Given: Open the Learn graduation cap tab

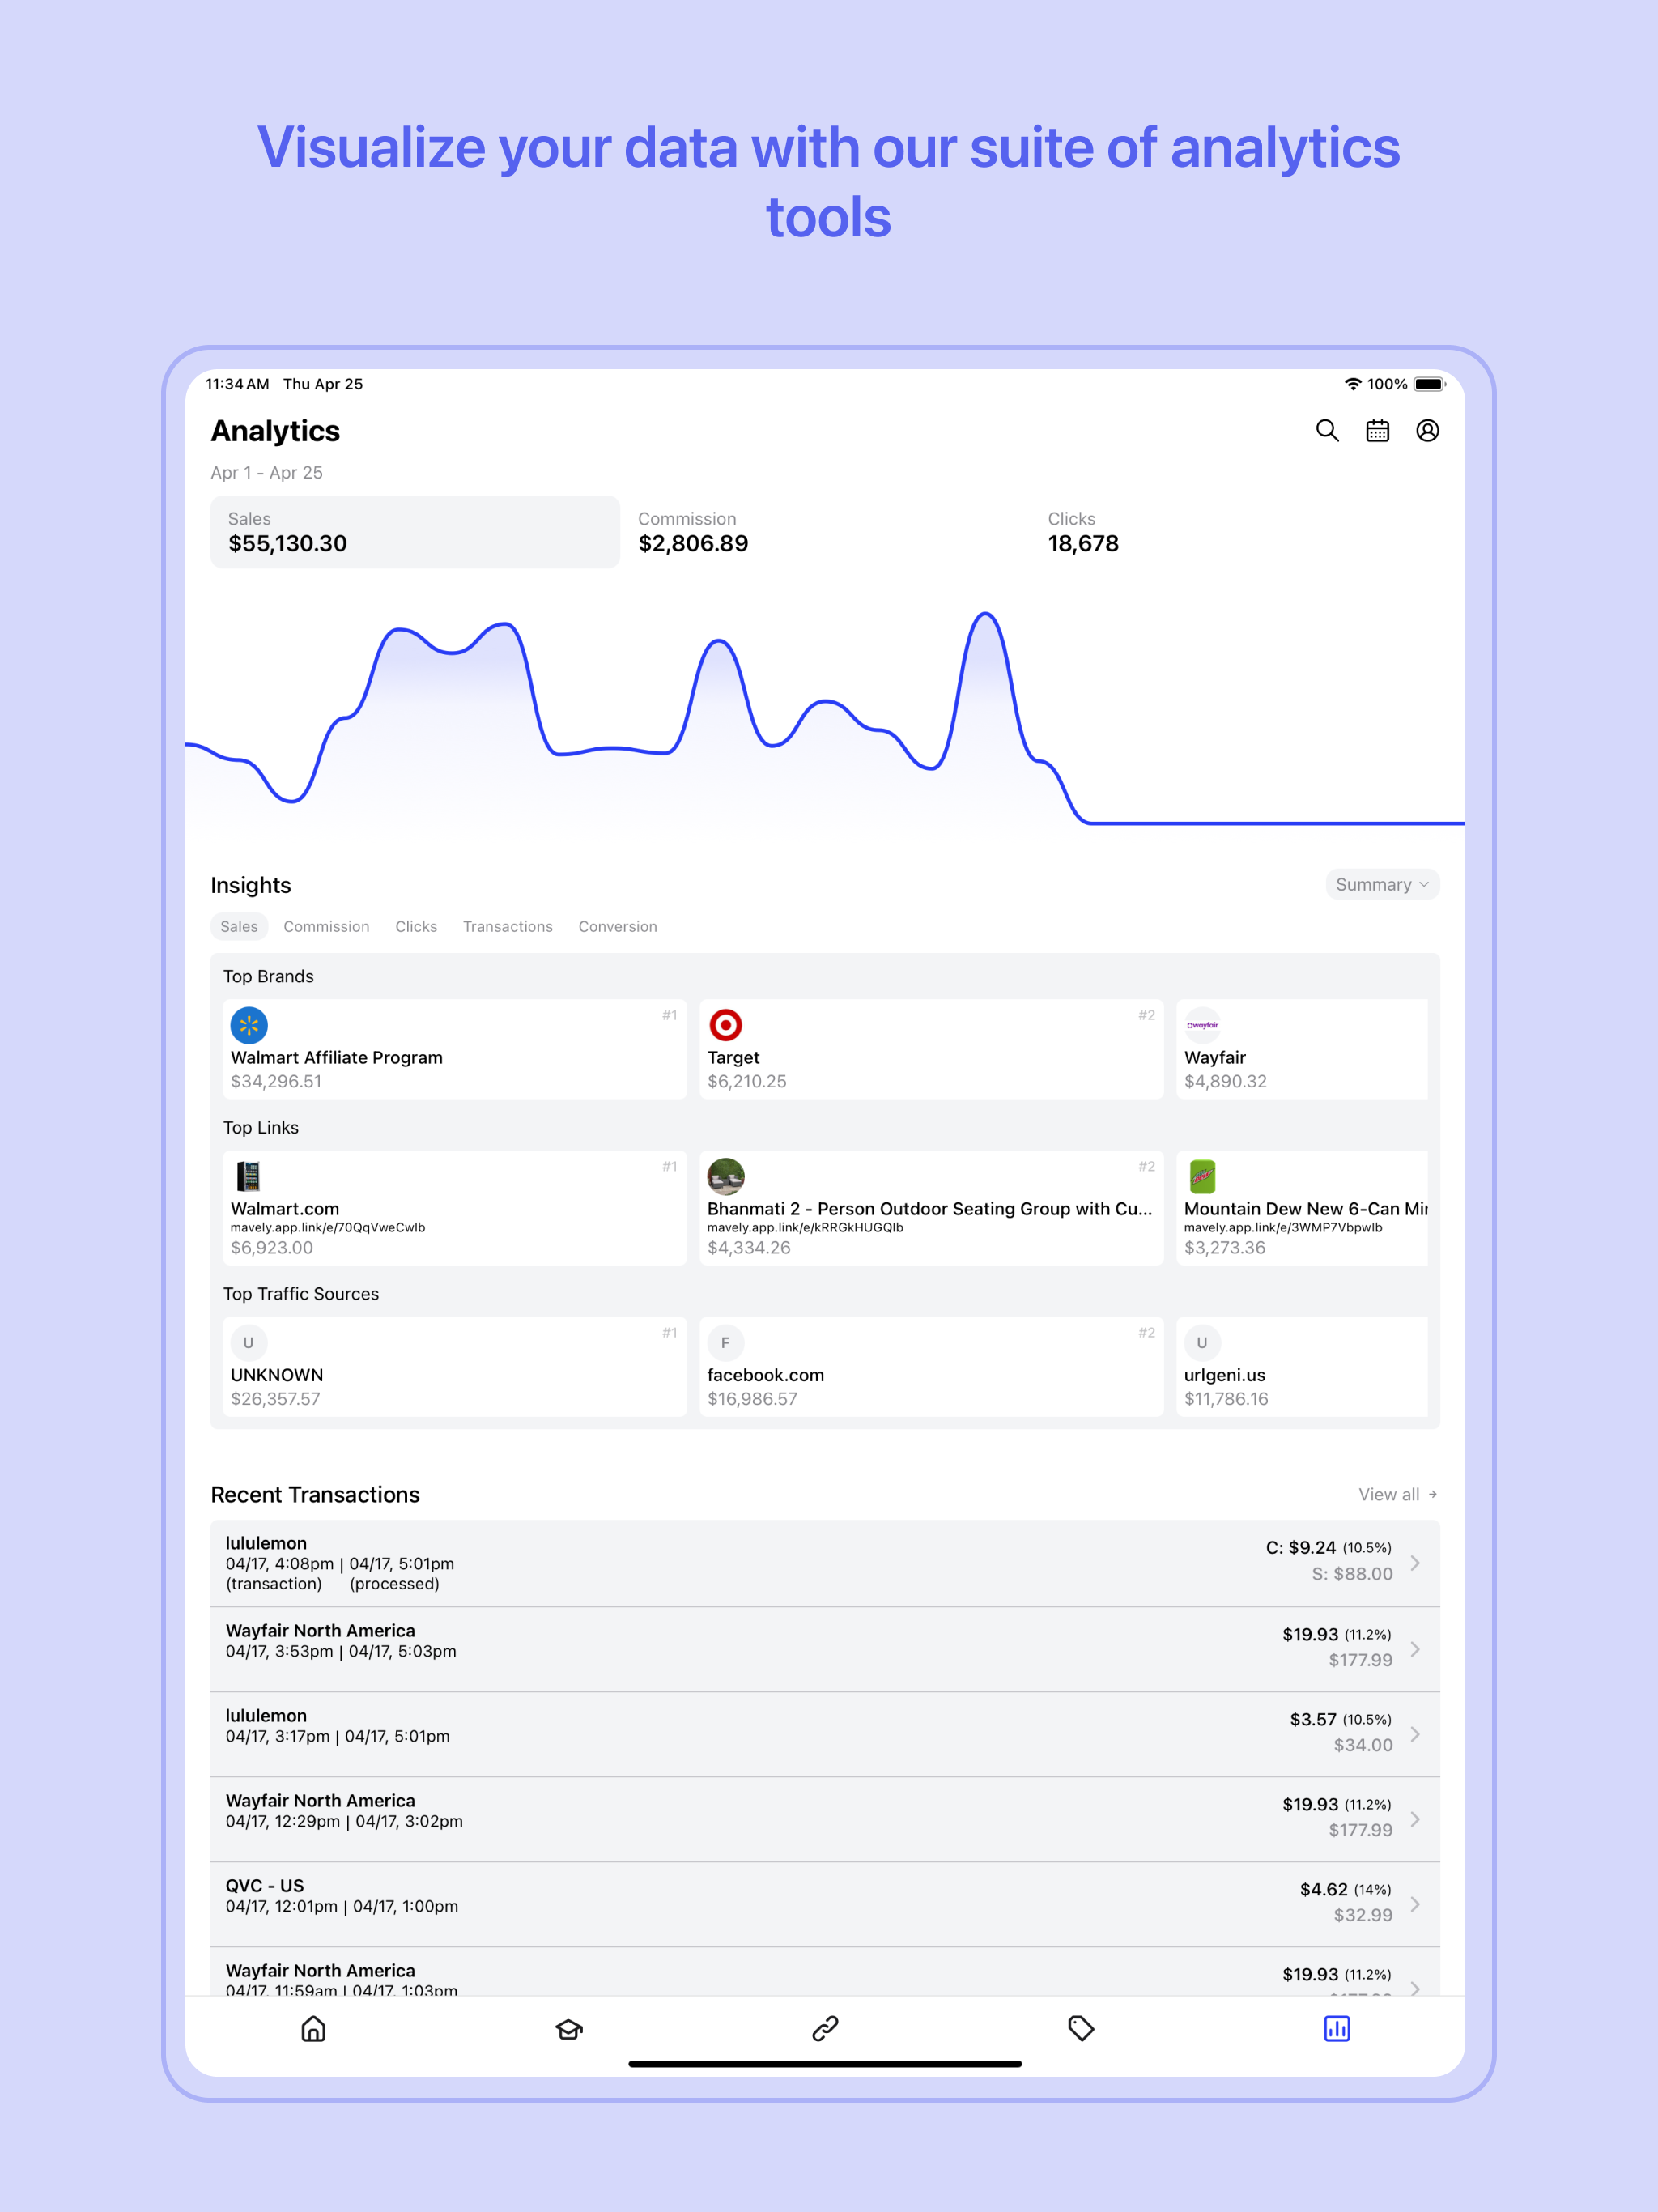Looking at the screenshot, I should 568,2030.
